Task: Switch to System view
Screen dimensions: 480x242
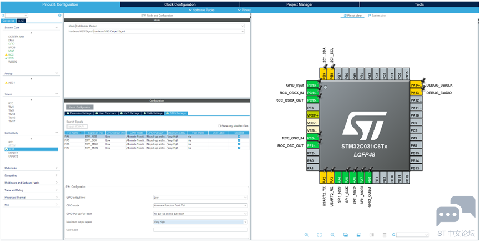Action: 377,16
